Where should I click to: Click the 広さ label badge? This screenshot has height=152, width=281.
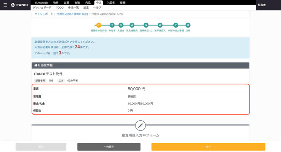tap(61, 81)
